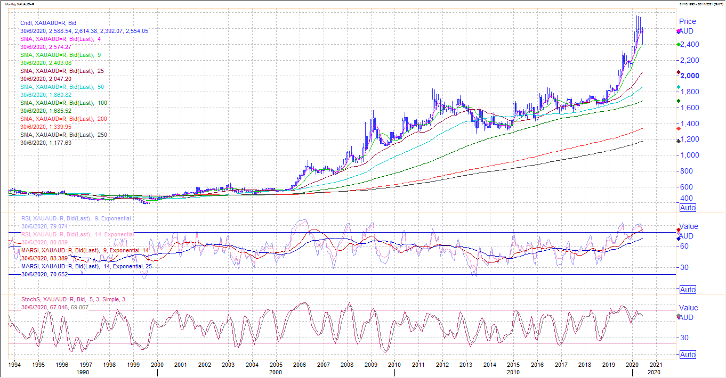Image resolution: width=726 pixels, height=378 pixels.
Task: Select the black 250-period SMA marker on the price axis
Action: (x=677, y=141)
